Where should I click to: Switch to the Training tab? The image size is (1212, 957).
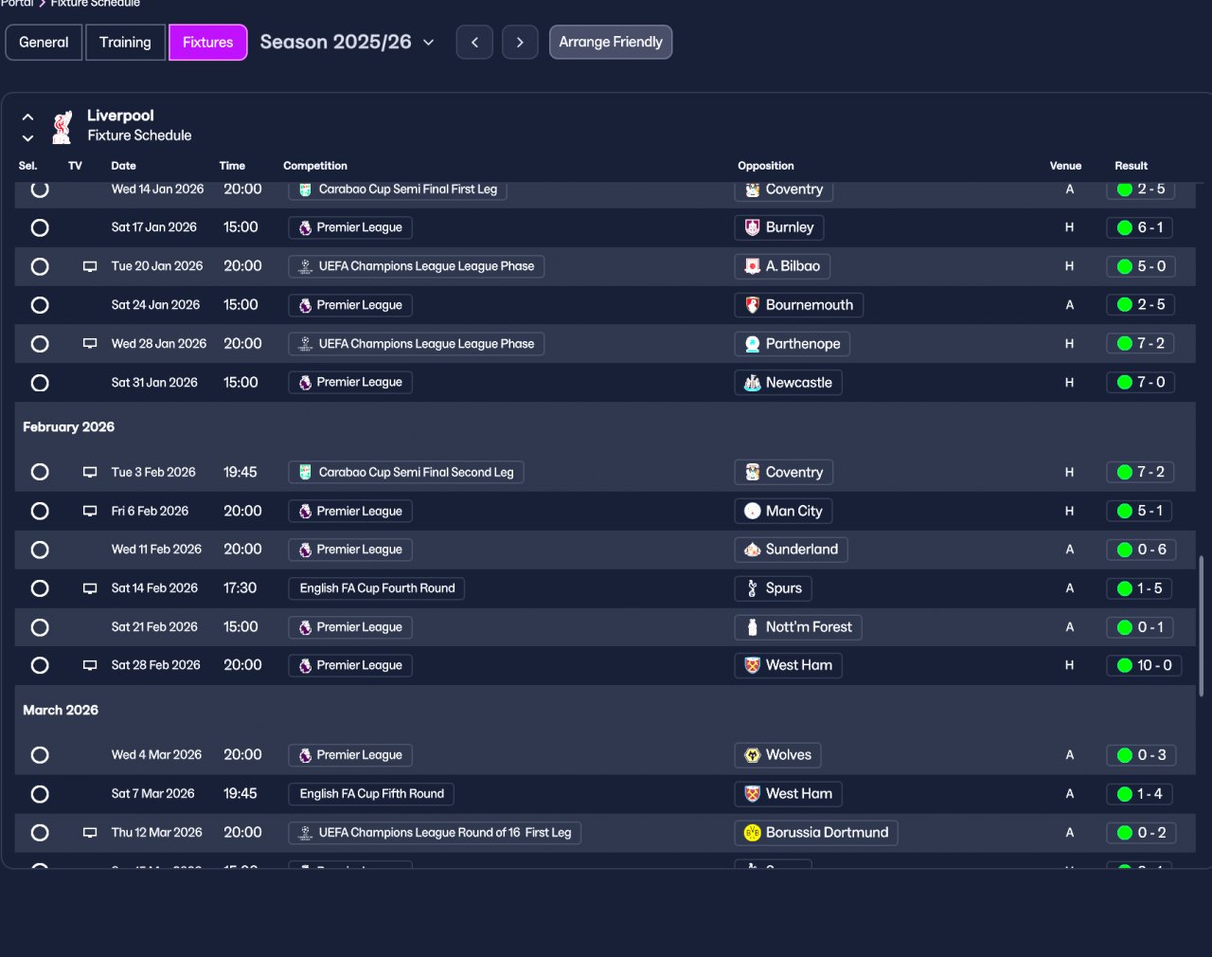(125, 42)
